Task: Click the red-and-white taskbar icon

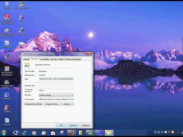Action: [53, 133]
